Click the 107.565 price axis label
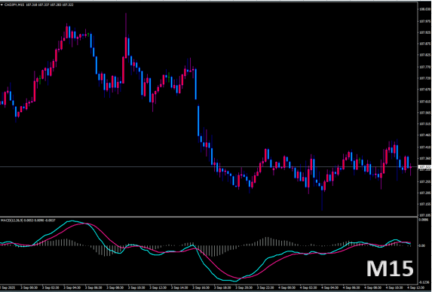The width and height of the screenshot is (432, 292). [424, 113]
